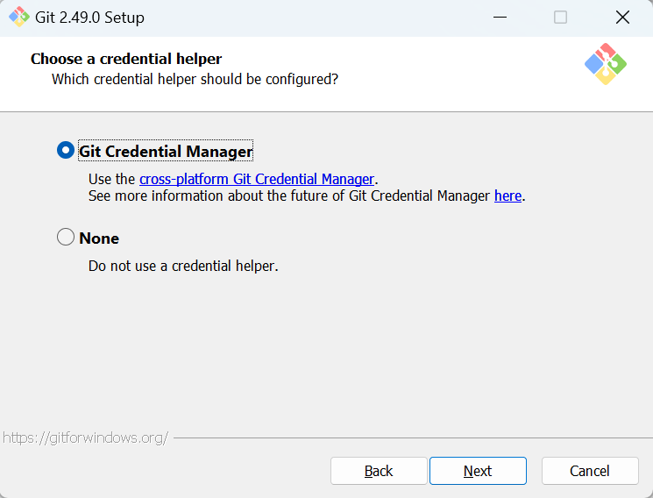Click the bold "None" option label
The width and height of the screenshot is (653, 498).
(99, 238)
